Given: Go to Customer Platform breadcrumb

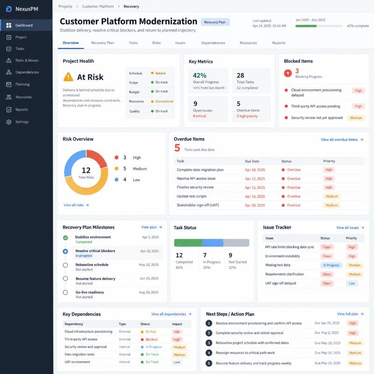Looking at the screenshot, I should pos(98,7).
